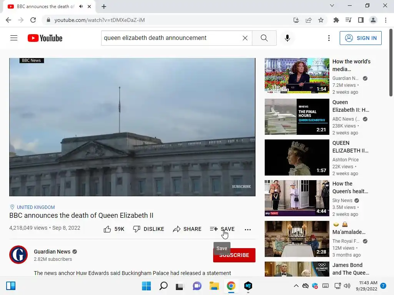This screenshot has height=295, width=394.
Task: Open notification center badge 7
Action: pos(383,286)
